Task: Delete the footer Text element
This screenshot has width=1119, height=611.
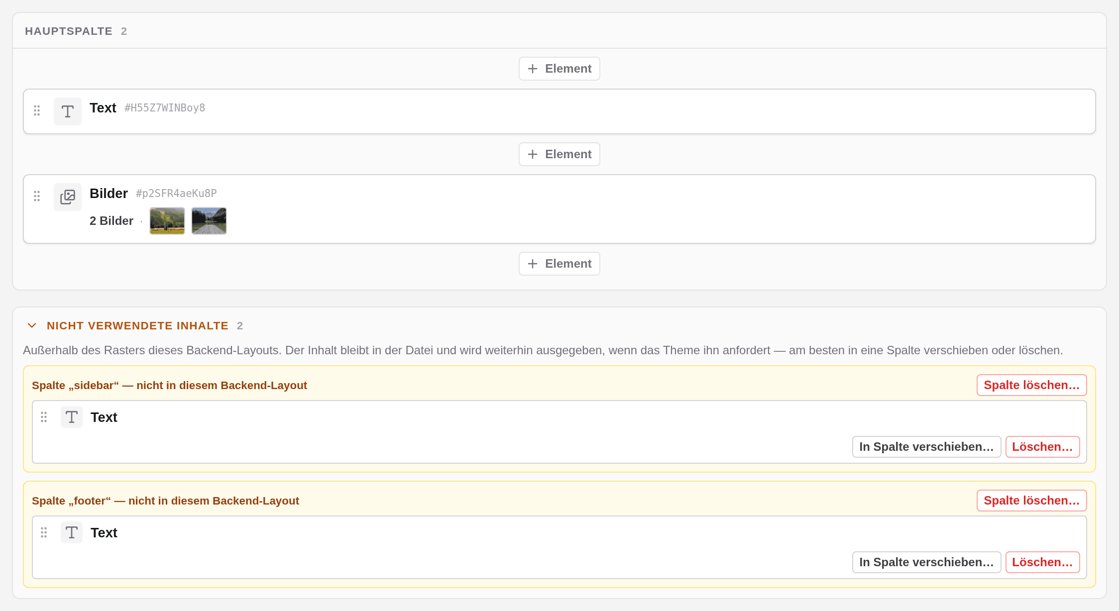Action: tap(1043, 562)
